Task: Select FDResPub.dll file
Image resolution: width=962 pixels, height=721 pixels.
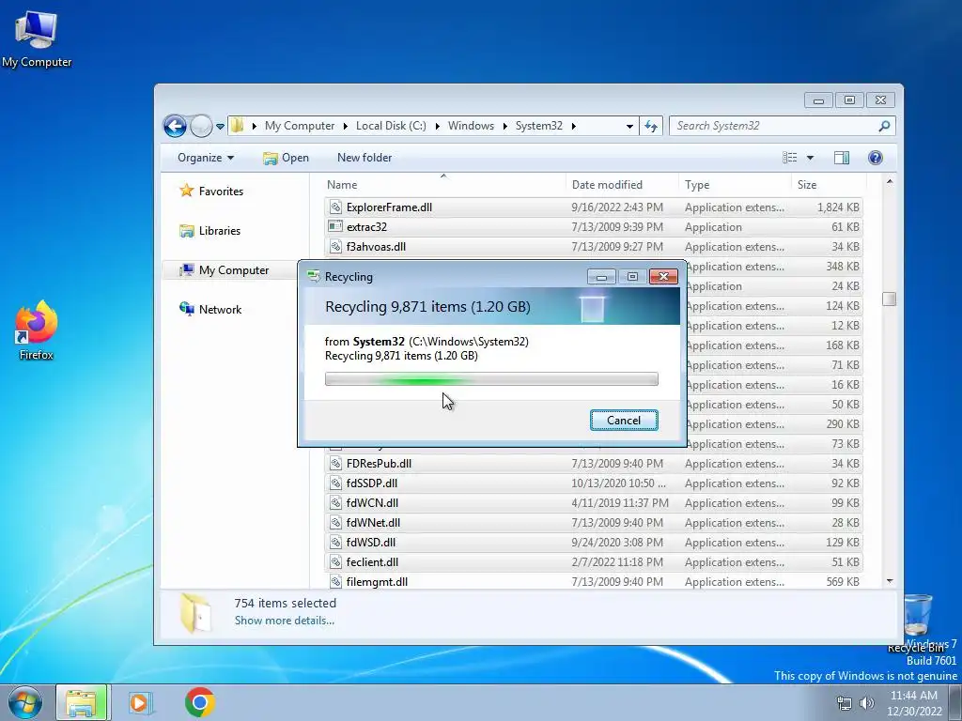Action: point(594,464)
